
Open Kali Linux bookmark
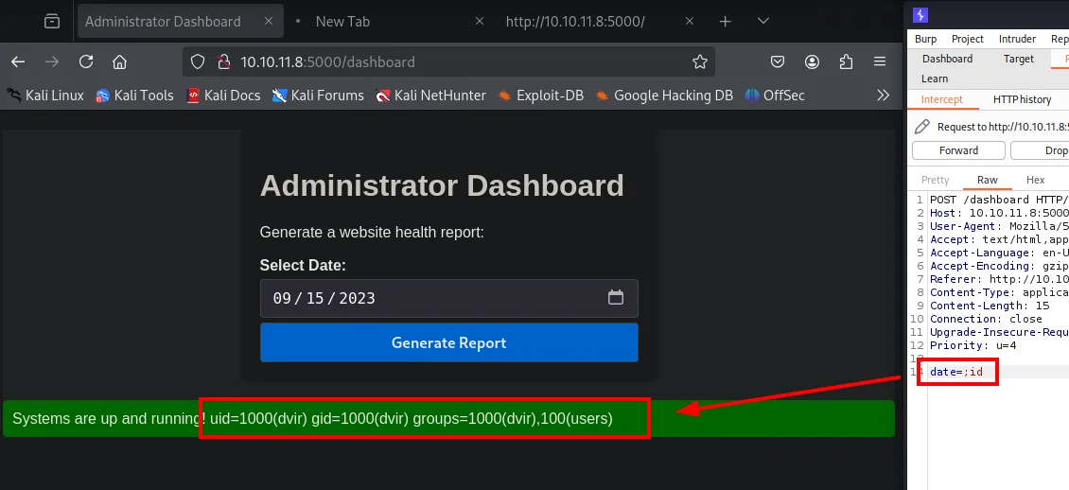45,96
